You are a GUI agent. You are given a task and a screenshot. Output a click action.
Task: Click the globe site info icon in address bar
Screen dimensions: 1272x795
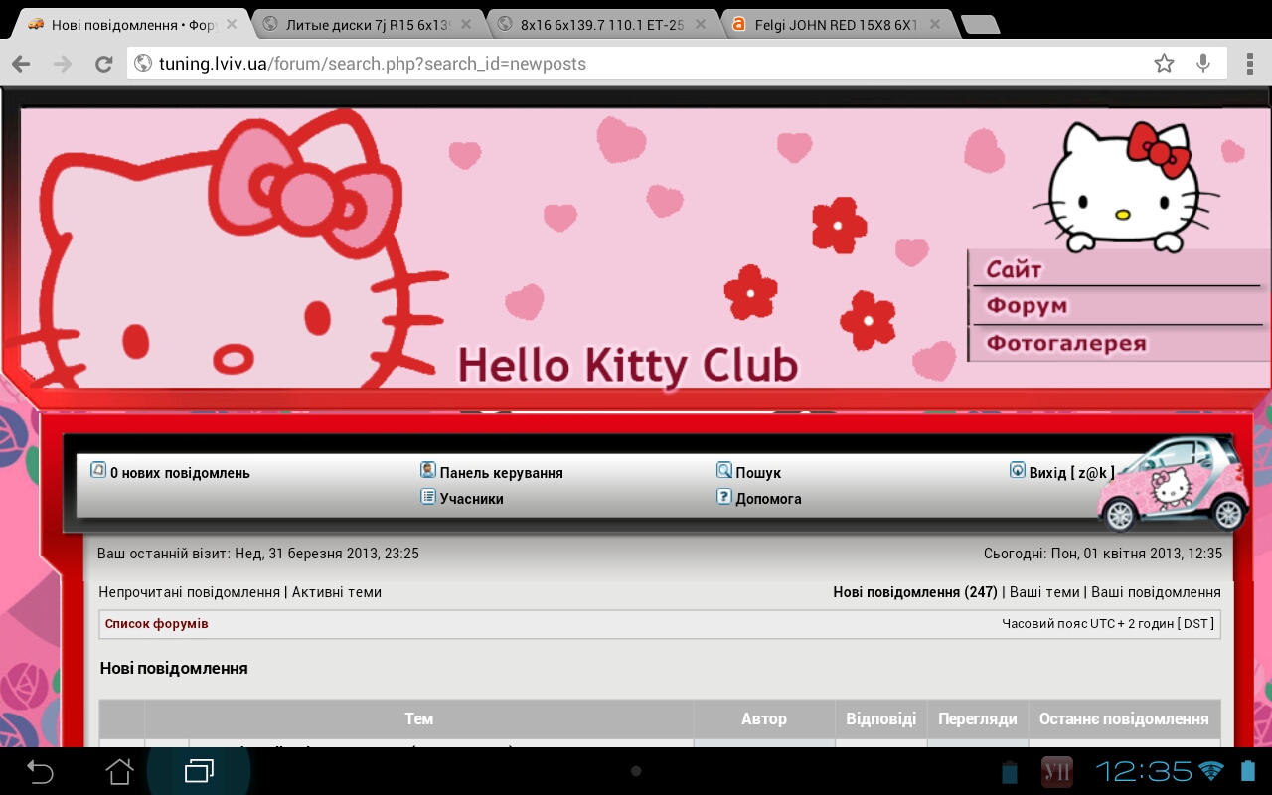143,64
